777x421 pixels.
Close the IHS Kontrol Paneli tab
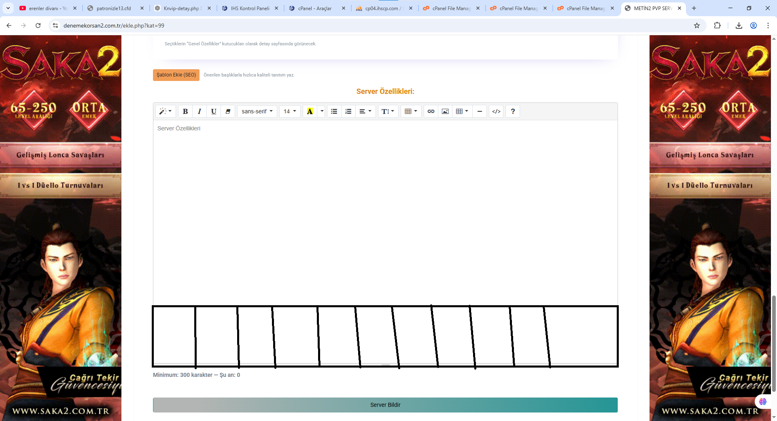(276, 8)
